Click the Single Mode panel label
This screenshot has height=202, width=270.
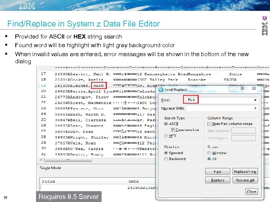click(50, 168)
